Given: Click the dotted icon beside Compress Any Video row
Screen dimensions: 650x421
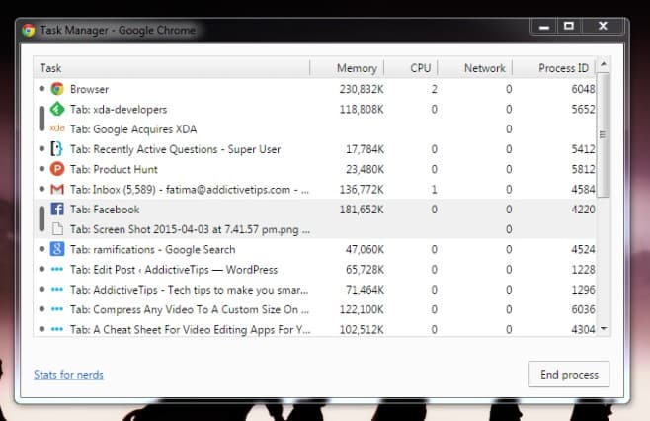Looking at the screenshot, I should point(57,309).
